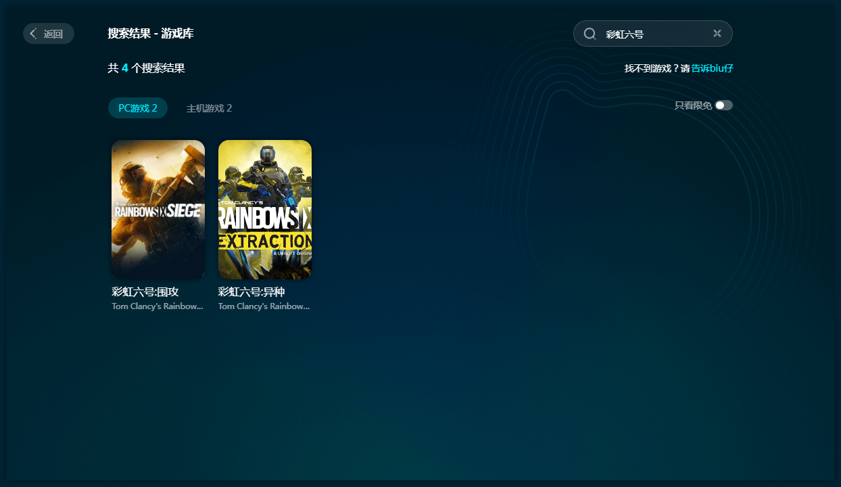841x487 pixels.
Task: Click the back arrow chevron icon
Action: click(x=33, y=34)
